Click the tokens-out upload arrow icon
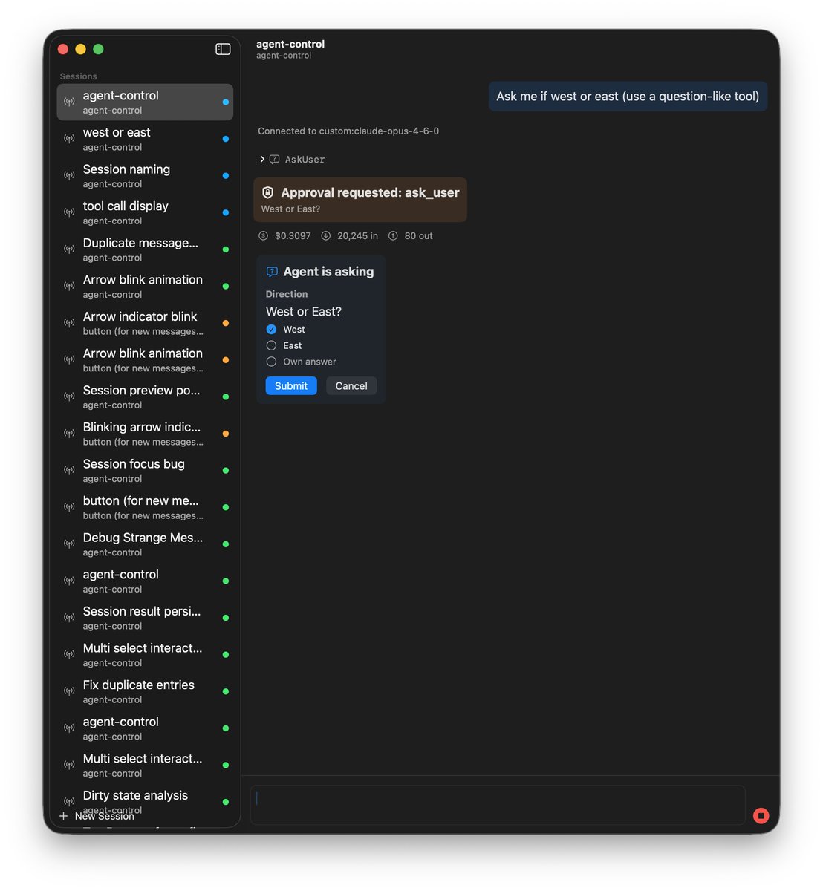Viewport: 823px width, 891px height. [x=393, y=235]
